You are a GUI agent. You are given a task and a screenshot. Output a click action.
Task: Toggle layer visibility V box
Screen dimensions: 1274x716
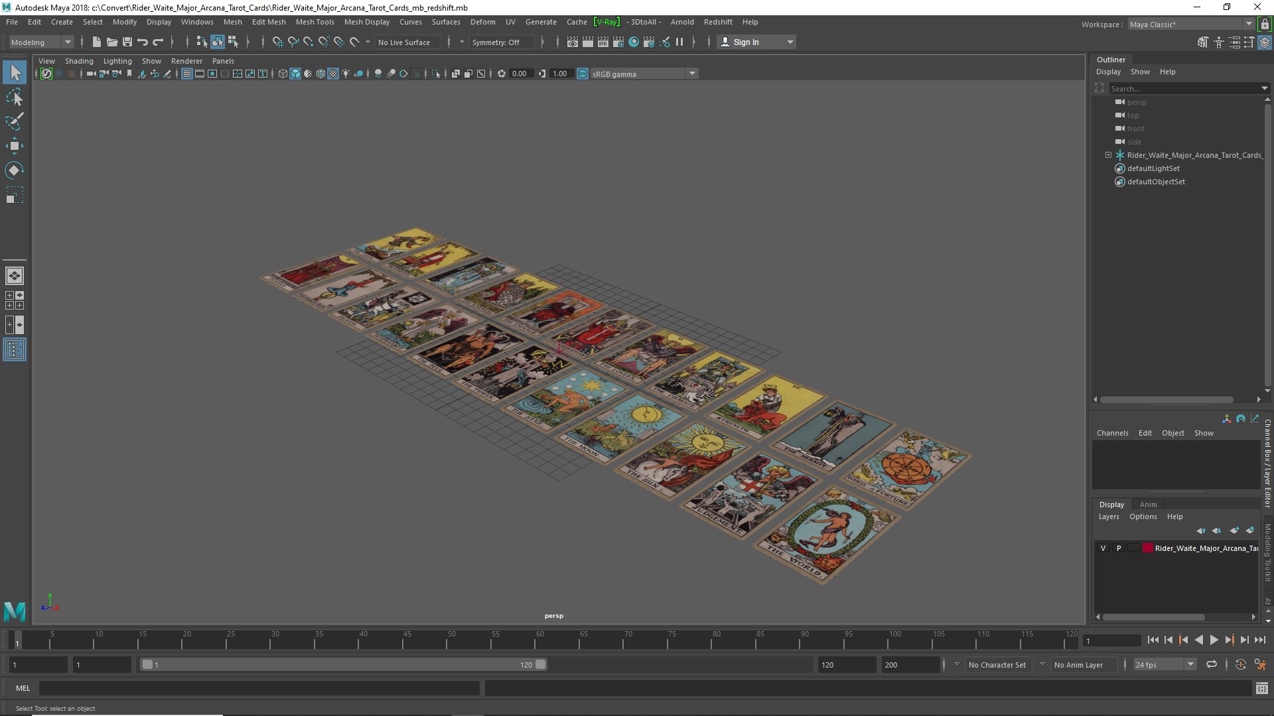point(1103,548)
